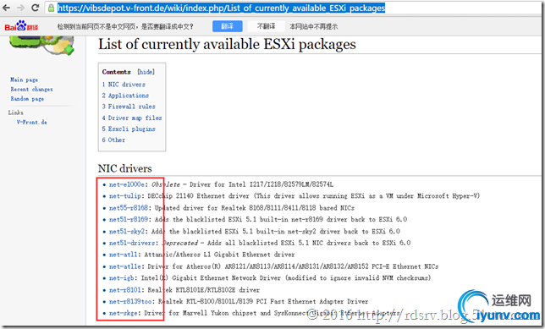Viewport: 545px width, 329px height.
Task: Open net-atl1 driver link
Action: [124, 255]
